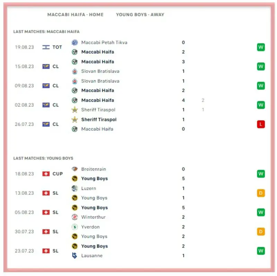Click the orange D badge for Luzern match
The width and height of the screenshot is (277, 276).
pyautogui.click(x=261, y=193)
